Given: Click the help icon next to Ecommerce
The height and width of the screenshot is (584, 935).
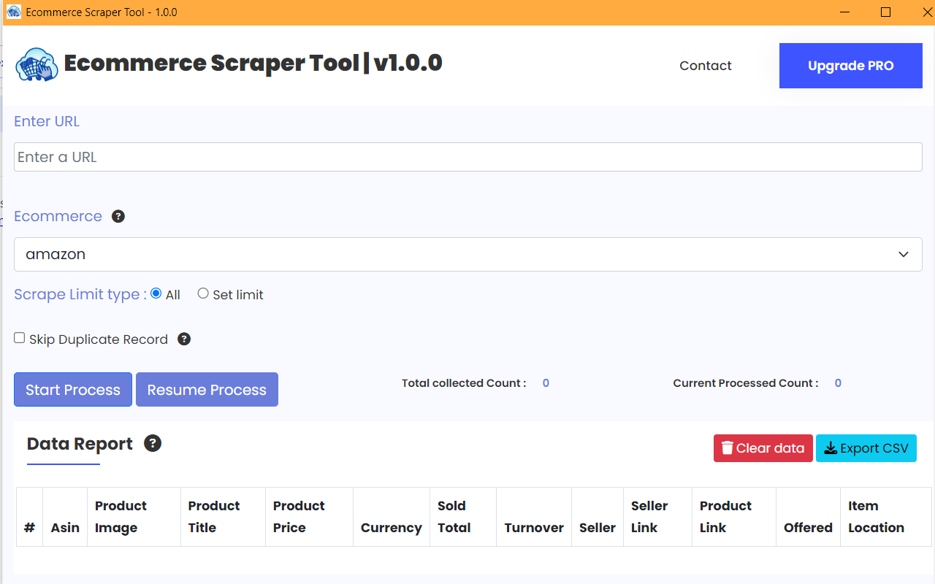Looking at the screenshot, I should tap(118, 216).
